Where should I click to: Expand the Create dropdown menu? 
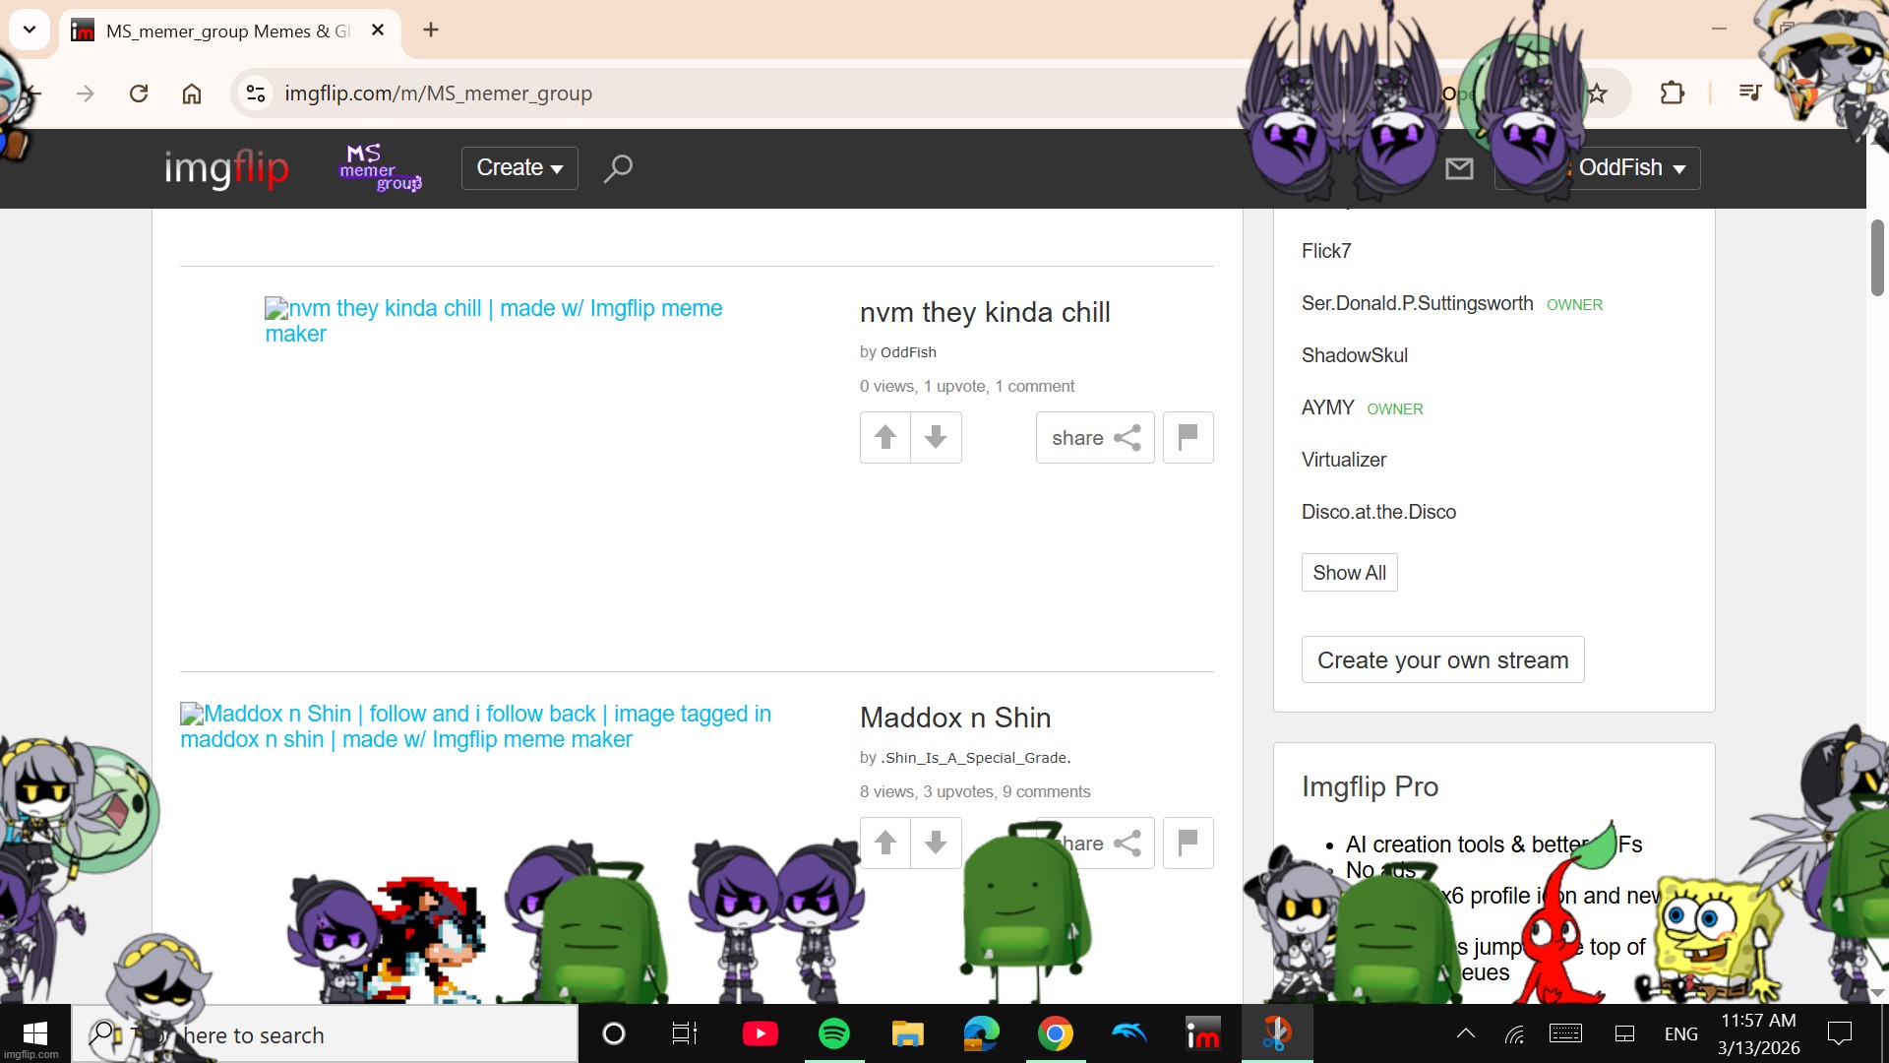click(519, 168)
